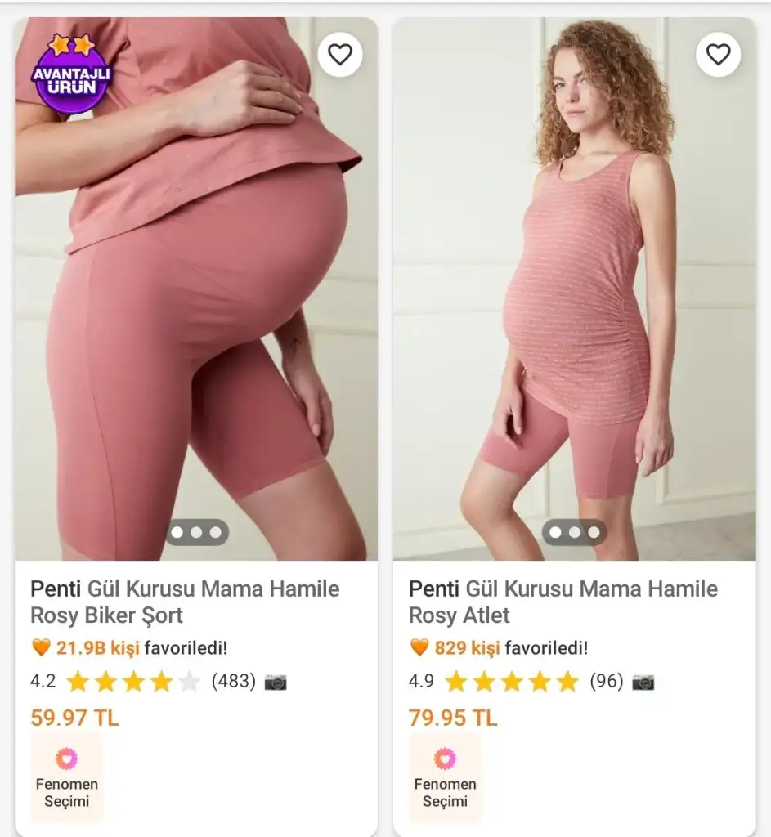View the (96) reviews count

(606, 681)
